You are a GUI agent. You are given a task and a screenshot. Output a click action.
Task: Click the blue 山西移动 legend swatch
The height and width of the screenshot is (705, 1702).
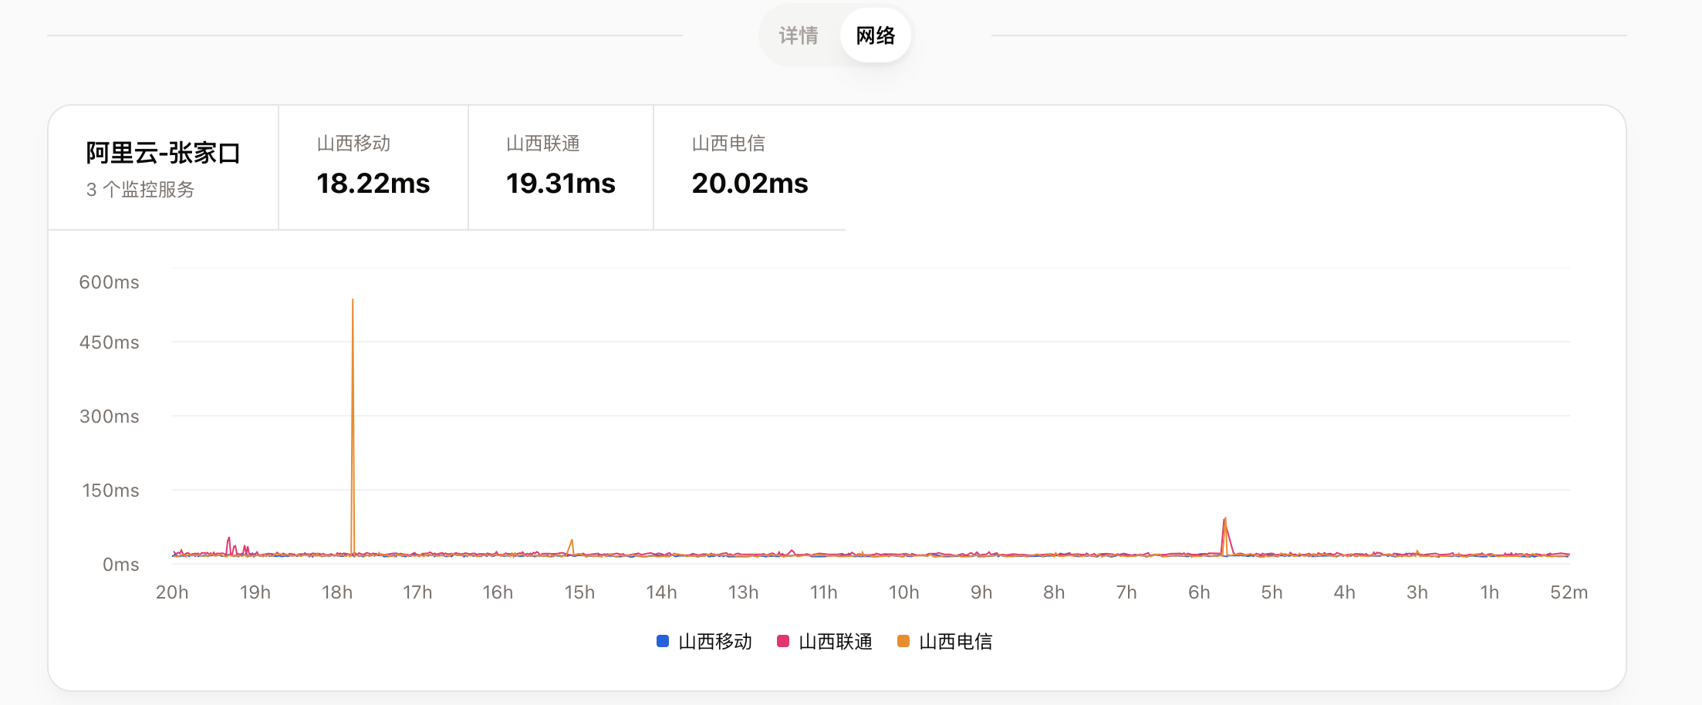(x=663, y=641)
